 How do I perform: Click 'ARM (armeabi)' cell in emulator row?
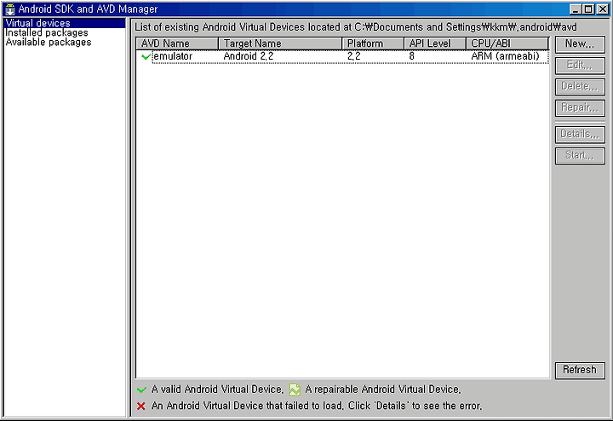(x=505, y=56)
